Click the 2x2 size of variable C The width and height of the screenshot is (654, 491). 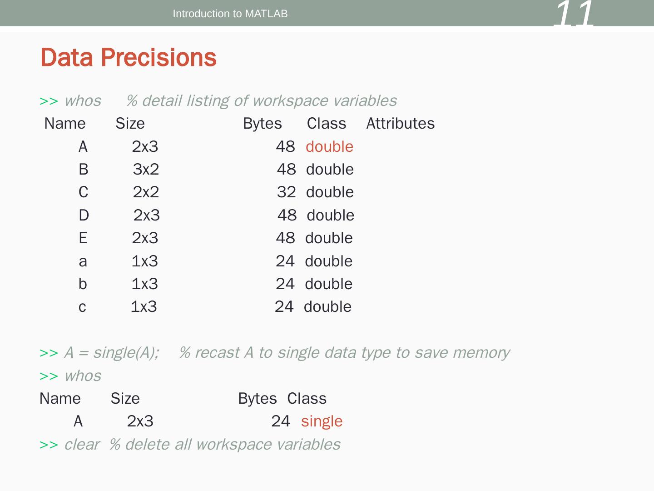[x=146, y=192]
